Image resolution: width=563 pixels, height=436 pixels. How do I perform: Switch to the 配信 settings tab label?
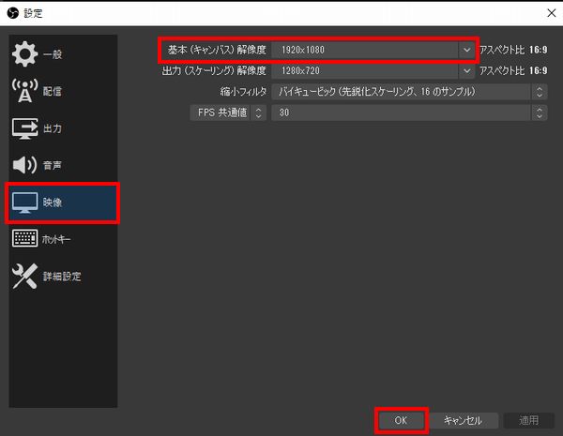[x=53, y=91]
